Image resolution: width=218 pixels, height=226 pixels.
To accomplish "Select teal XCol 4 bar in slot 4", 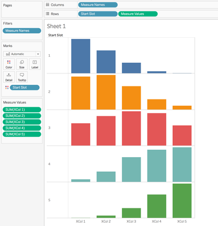I will pos(156,166).
